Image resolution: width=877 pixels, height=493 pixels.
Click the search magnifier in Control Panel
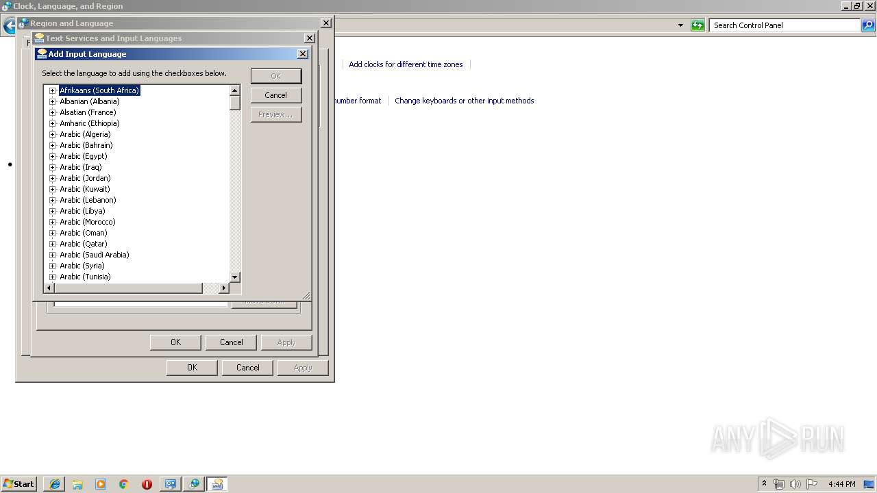[x=868, y=25]
